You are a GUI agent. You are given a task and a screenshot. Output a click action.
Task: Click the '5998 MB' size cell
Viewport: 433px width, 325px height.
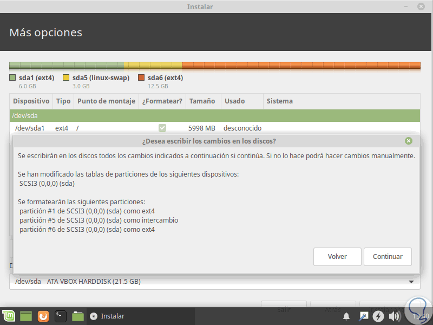pos(201,128)
